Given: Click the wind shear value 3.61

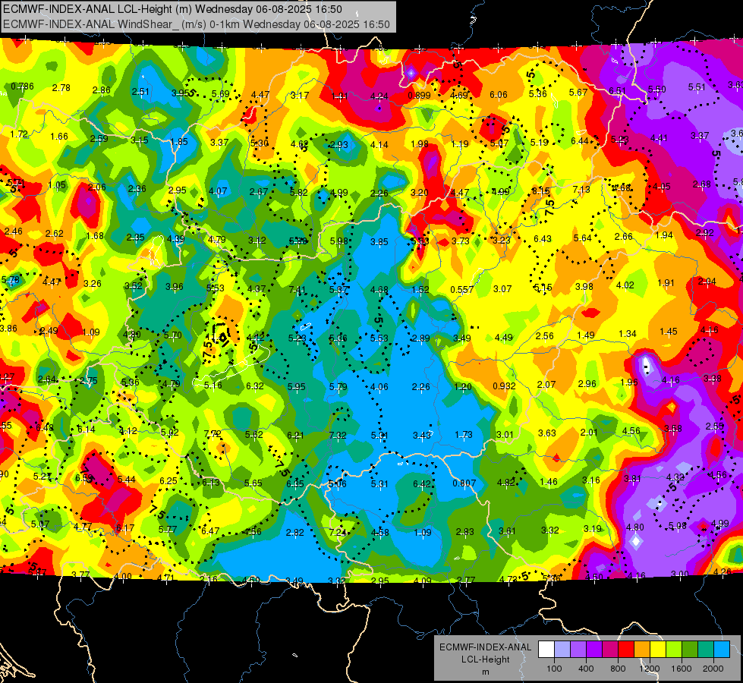Looking at the screenshot, I should (507, 531).
